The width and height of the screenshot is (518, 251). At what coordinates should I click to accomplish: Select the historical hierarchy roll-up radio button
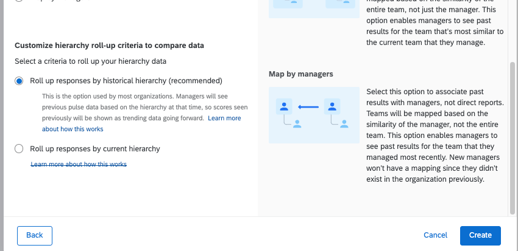[x=19, y=81]
